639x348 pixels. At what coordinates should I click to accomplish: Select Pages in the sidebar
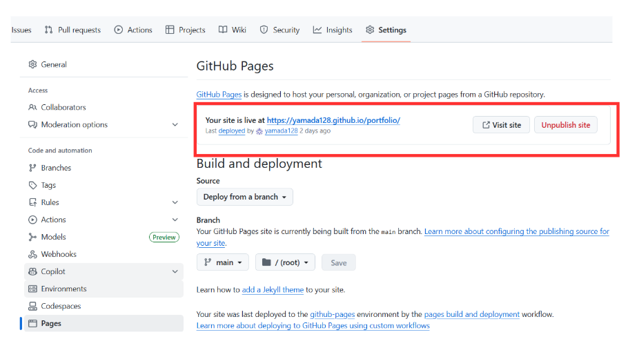[x=104, y=324]
